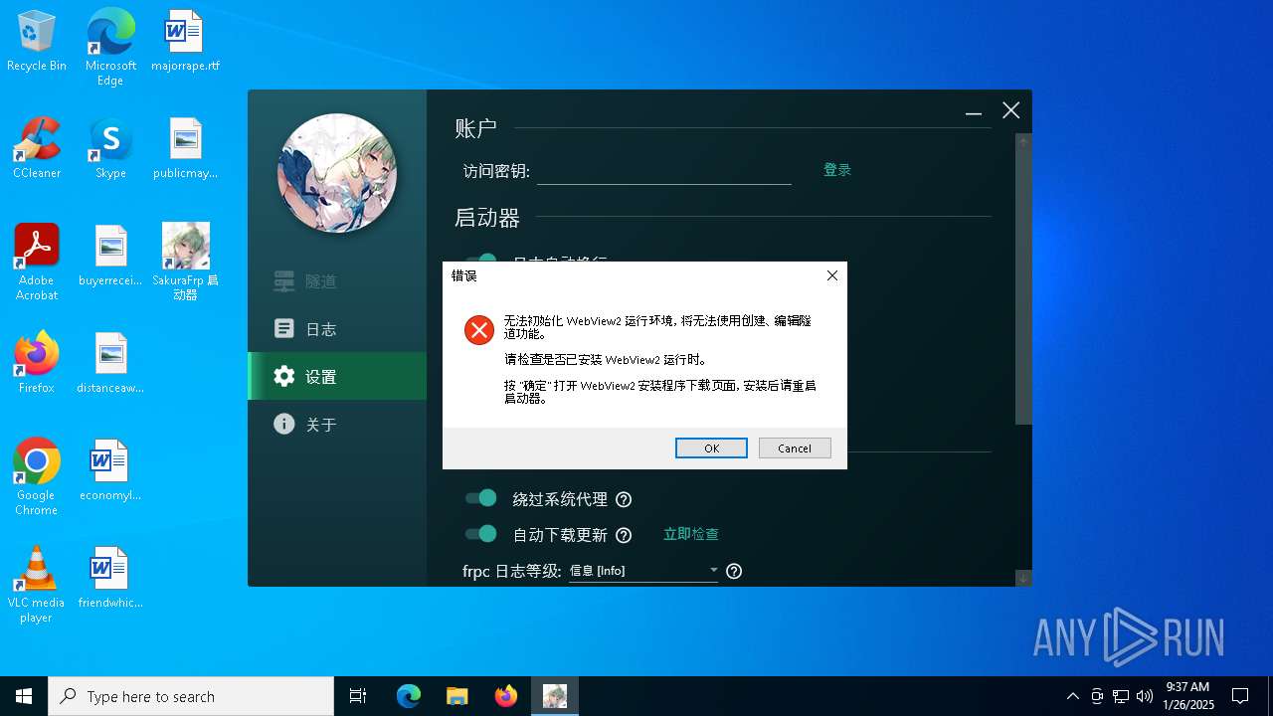Select friendwhic Word document on desktop

click(x=110, y=578)
